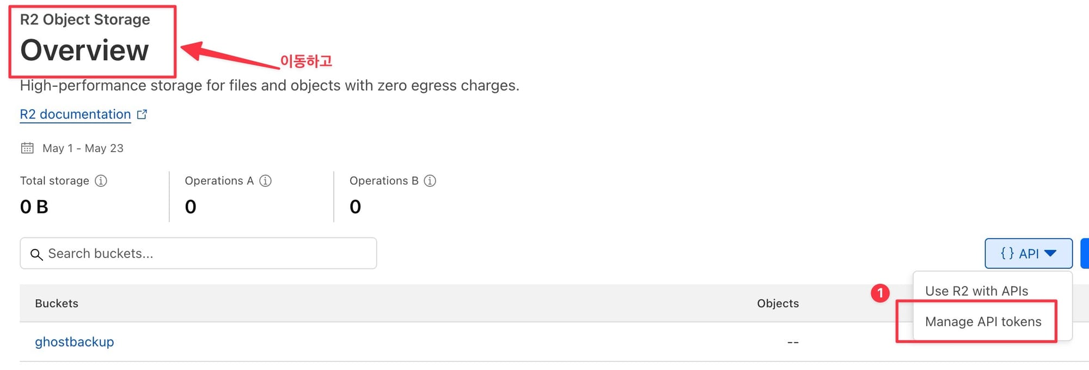1089x370 pixels.
Task: Click the Buckets column header
Action: pos(57,304)
